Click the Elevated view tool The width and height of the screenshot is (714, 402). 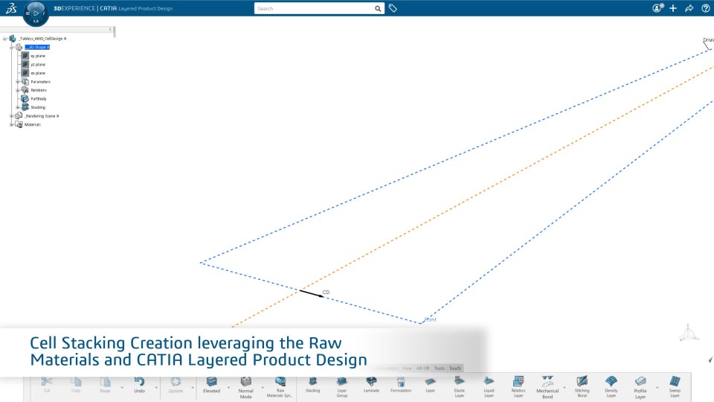[211, 385]
